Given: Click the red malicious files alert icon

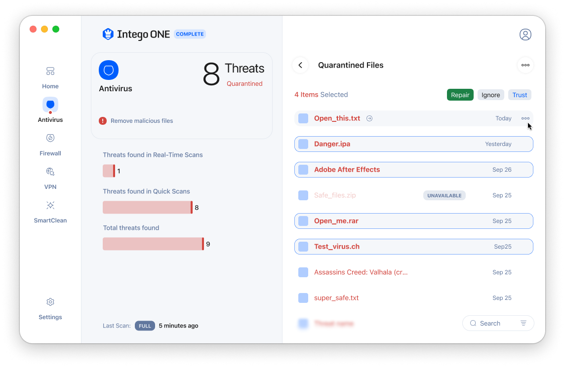Looking at the screenshot, I should 103,121.
